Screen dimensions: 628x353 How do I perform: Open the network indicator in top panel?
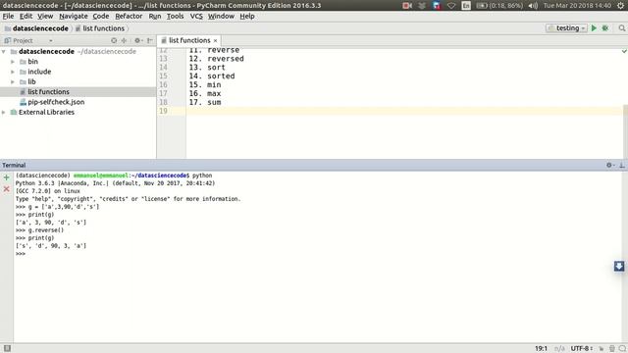(x=451, y=6)
